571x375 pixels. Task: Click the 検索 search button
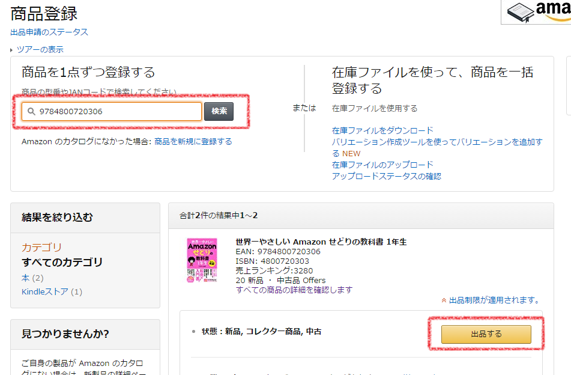(x=219, y=111)
